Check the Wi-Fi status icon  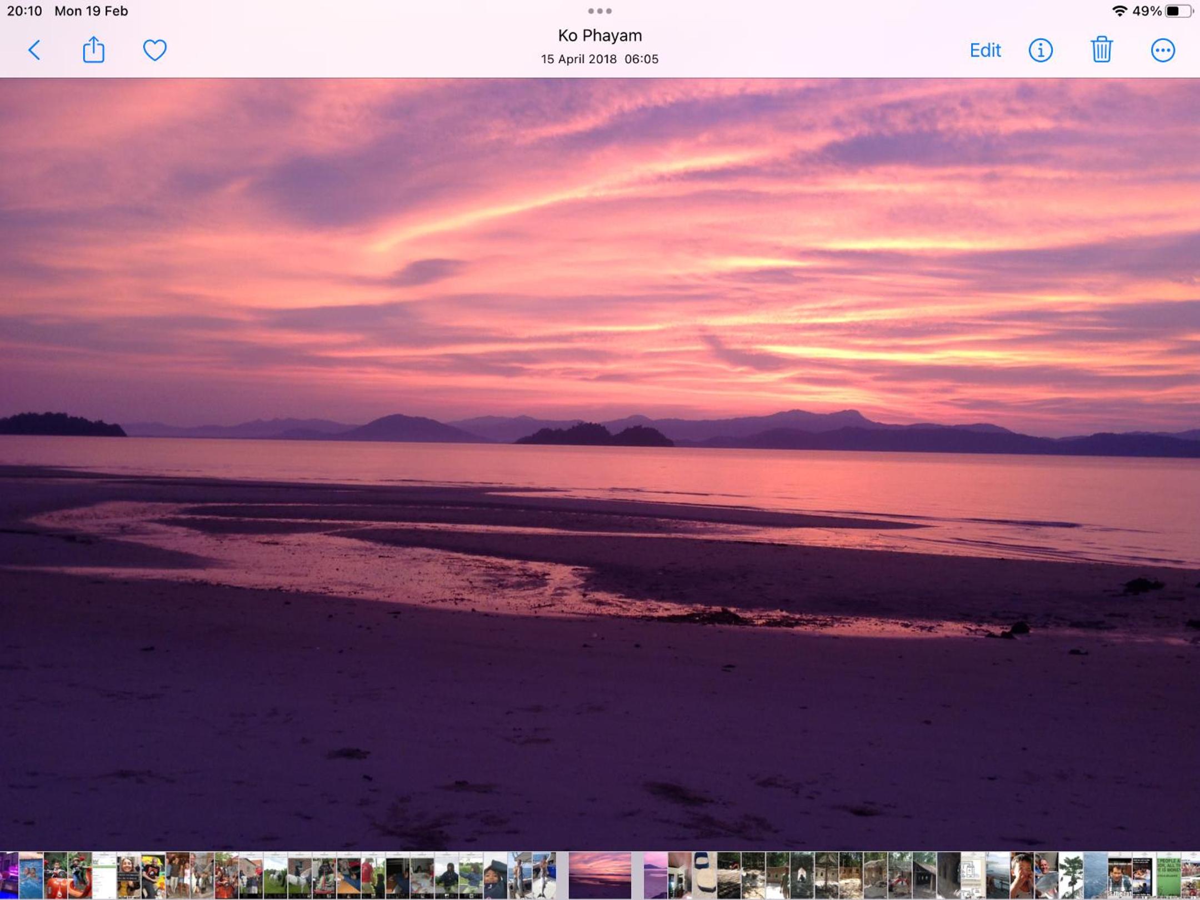pos(1119,11)
